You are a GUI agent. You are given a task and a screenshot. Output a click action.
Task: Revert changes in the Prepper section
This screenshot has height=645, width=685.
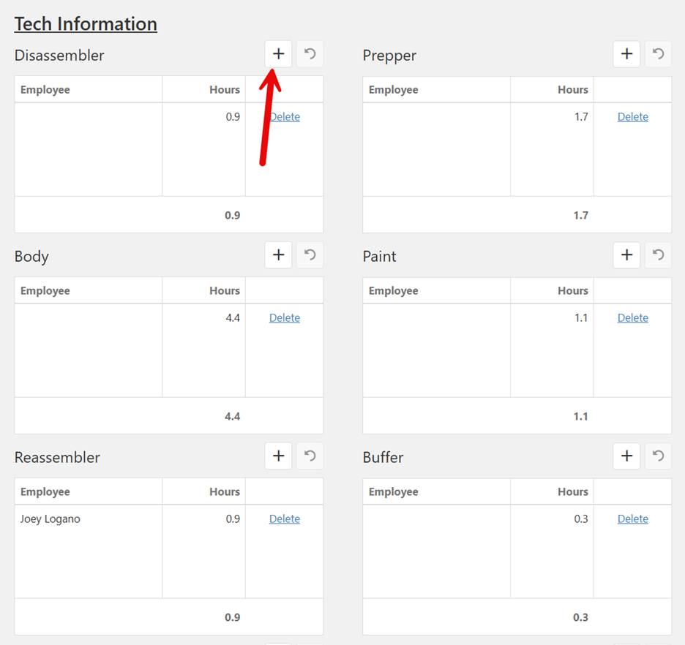(x=659, y=54)
